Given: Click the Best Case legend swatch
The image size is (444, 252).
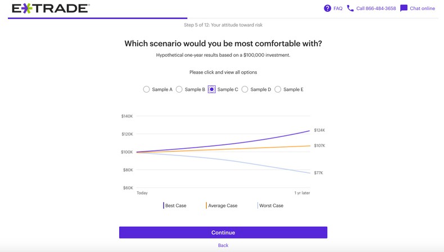Looking at the screenshot, I should pos(164,205).
